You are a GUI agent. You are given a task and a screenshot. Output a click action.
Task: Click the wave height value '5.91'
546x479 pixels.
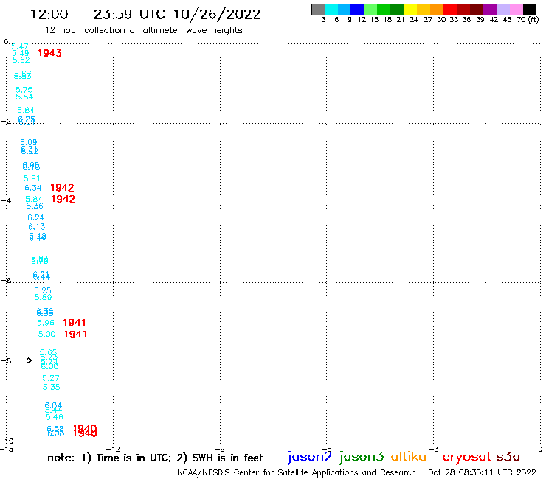pos(32,178)
